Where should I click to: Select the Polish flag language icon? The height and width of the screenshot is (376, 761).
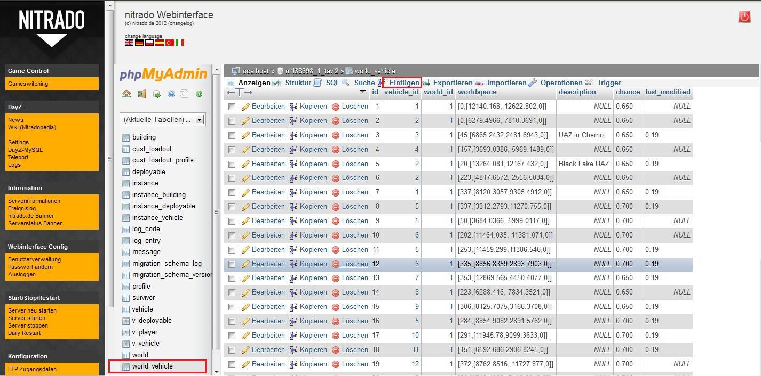(x=149, y=43)
